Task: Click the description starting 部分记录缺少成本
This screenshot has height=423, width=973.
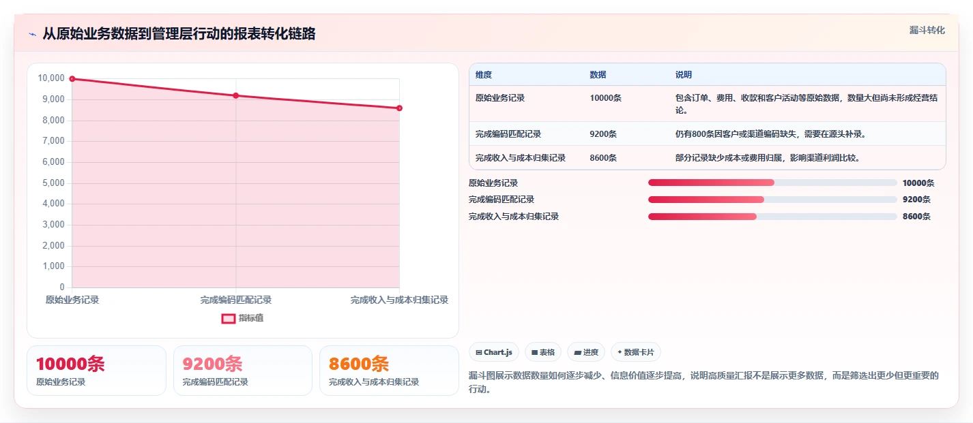Action: click(768, 158)
